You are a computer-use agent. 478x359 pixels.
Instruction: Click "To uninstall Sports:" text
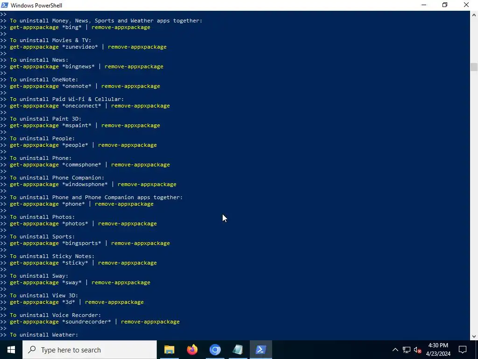click(x=42, y=237)
